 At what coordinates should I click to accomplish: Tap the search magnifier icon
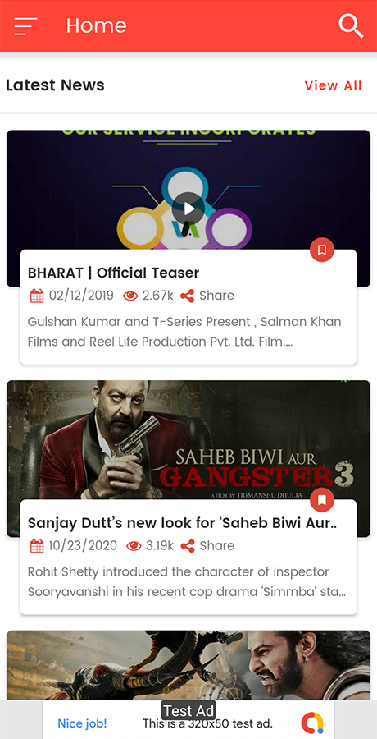pos(351,25)
